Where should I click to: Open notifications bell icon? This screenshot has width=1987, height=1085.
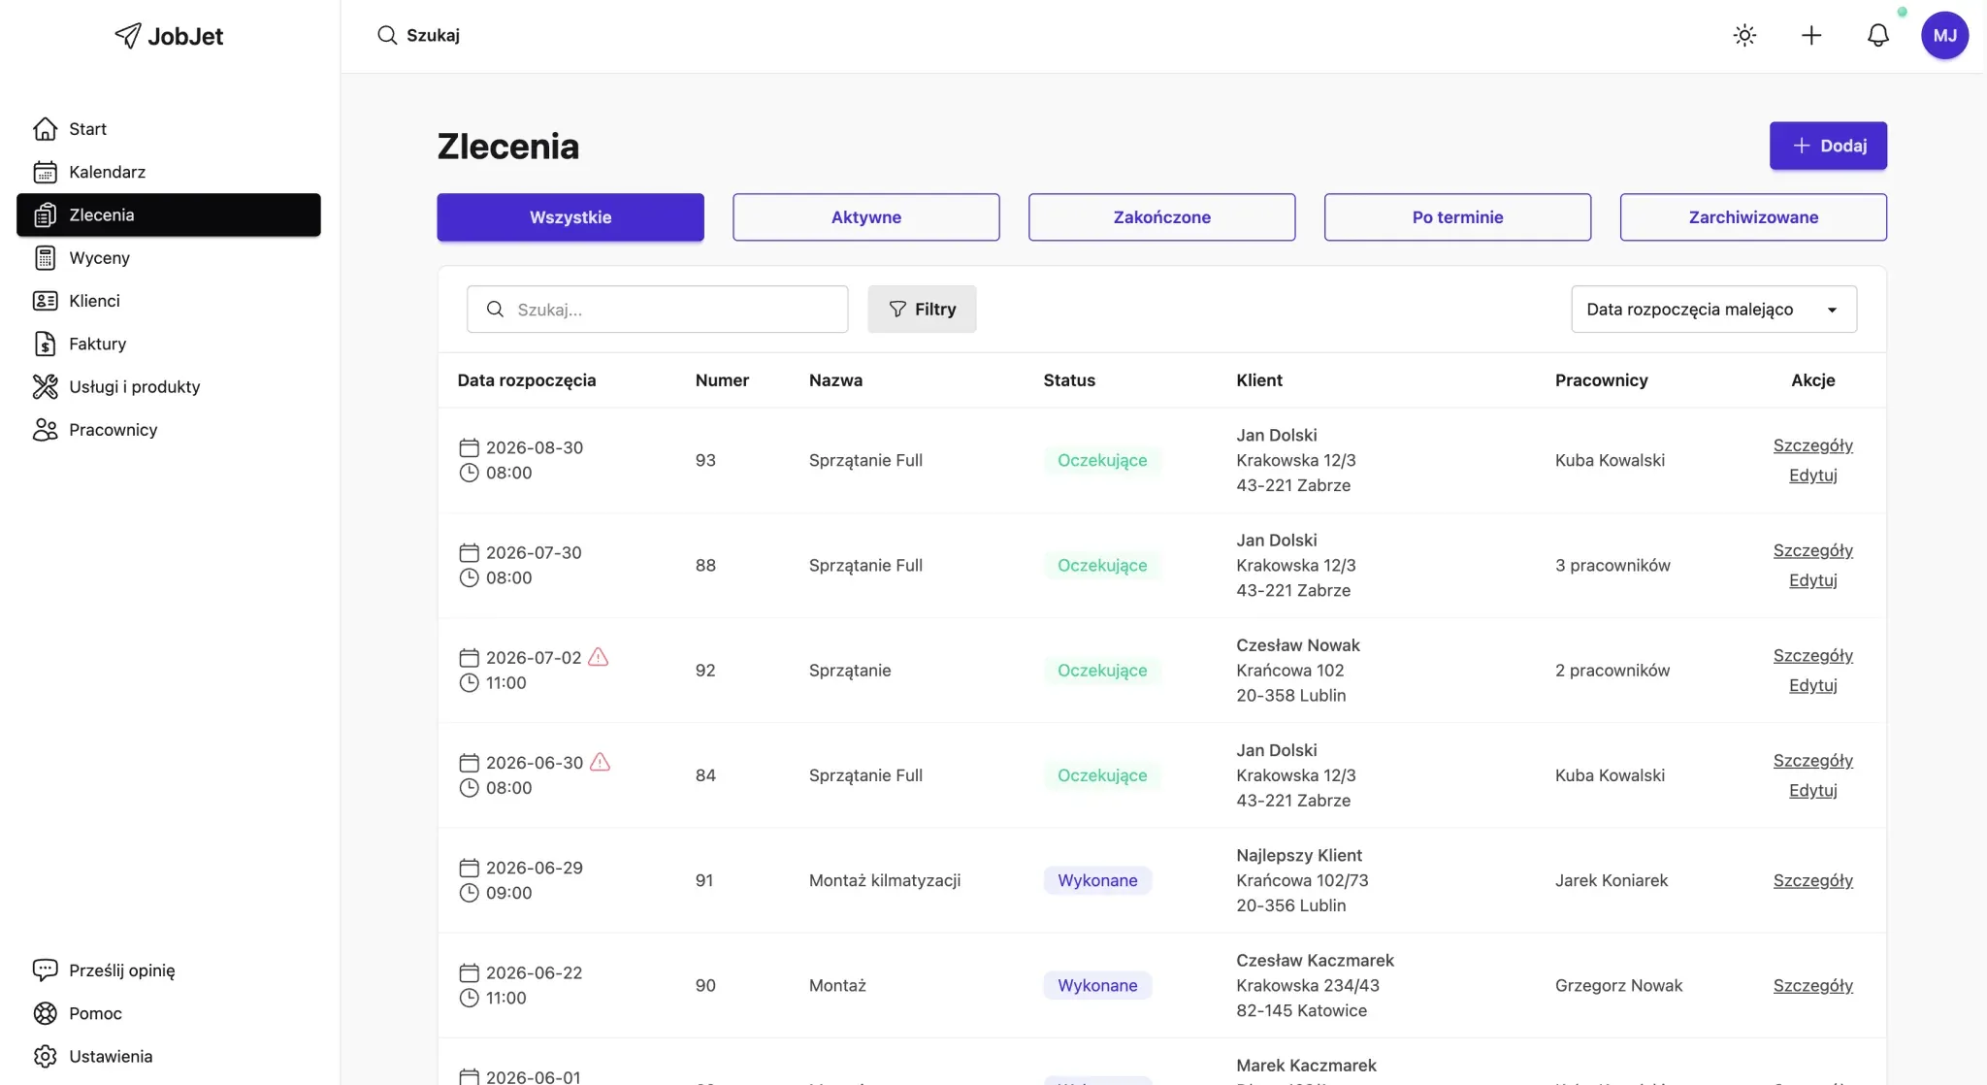coord(1878,36)
